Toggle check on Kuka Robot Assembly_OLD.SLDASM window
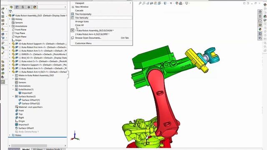The width and height of the screenshot is (267, 150). [73, 30]
